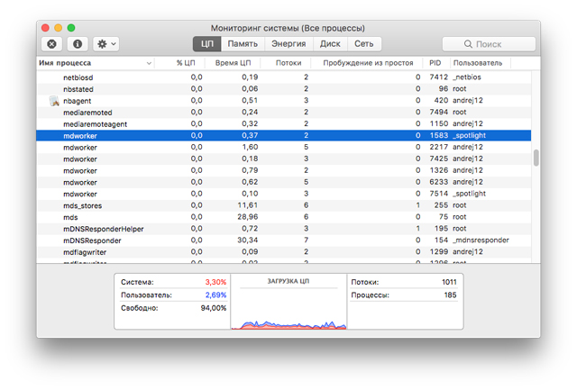Sort by Имя процесса column header

(x=90, y=63)
